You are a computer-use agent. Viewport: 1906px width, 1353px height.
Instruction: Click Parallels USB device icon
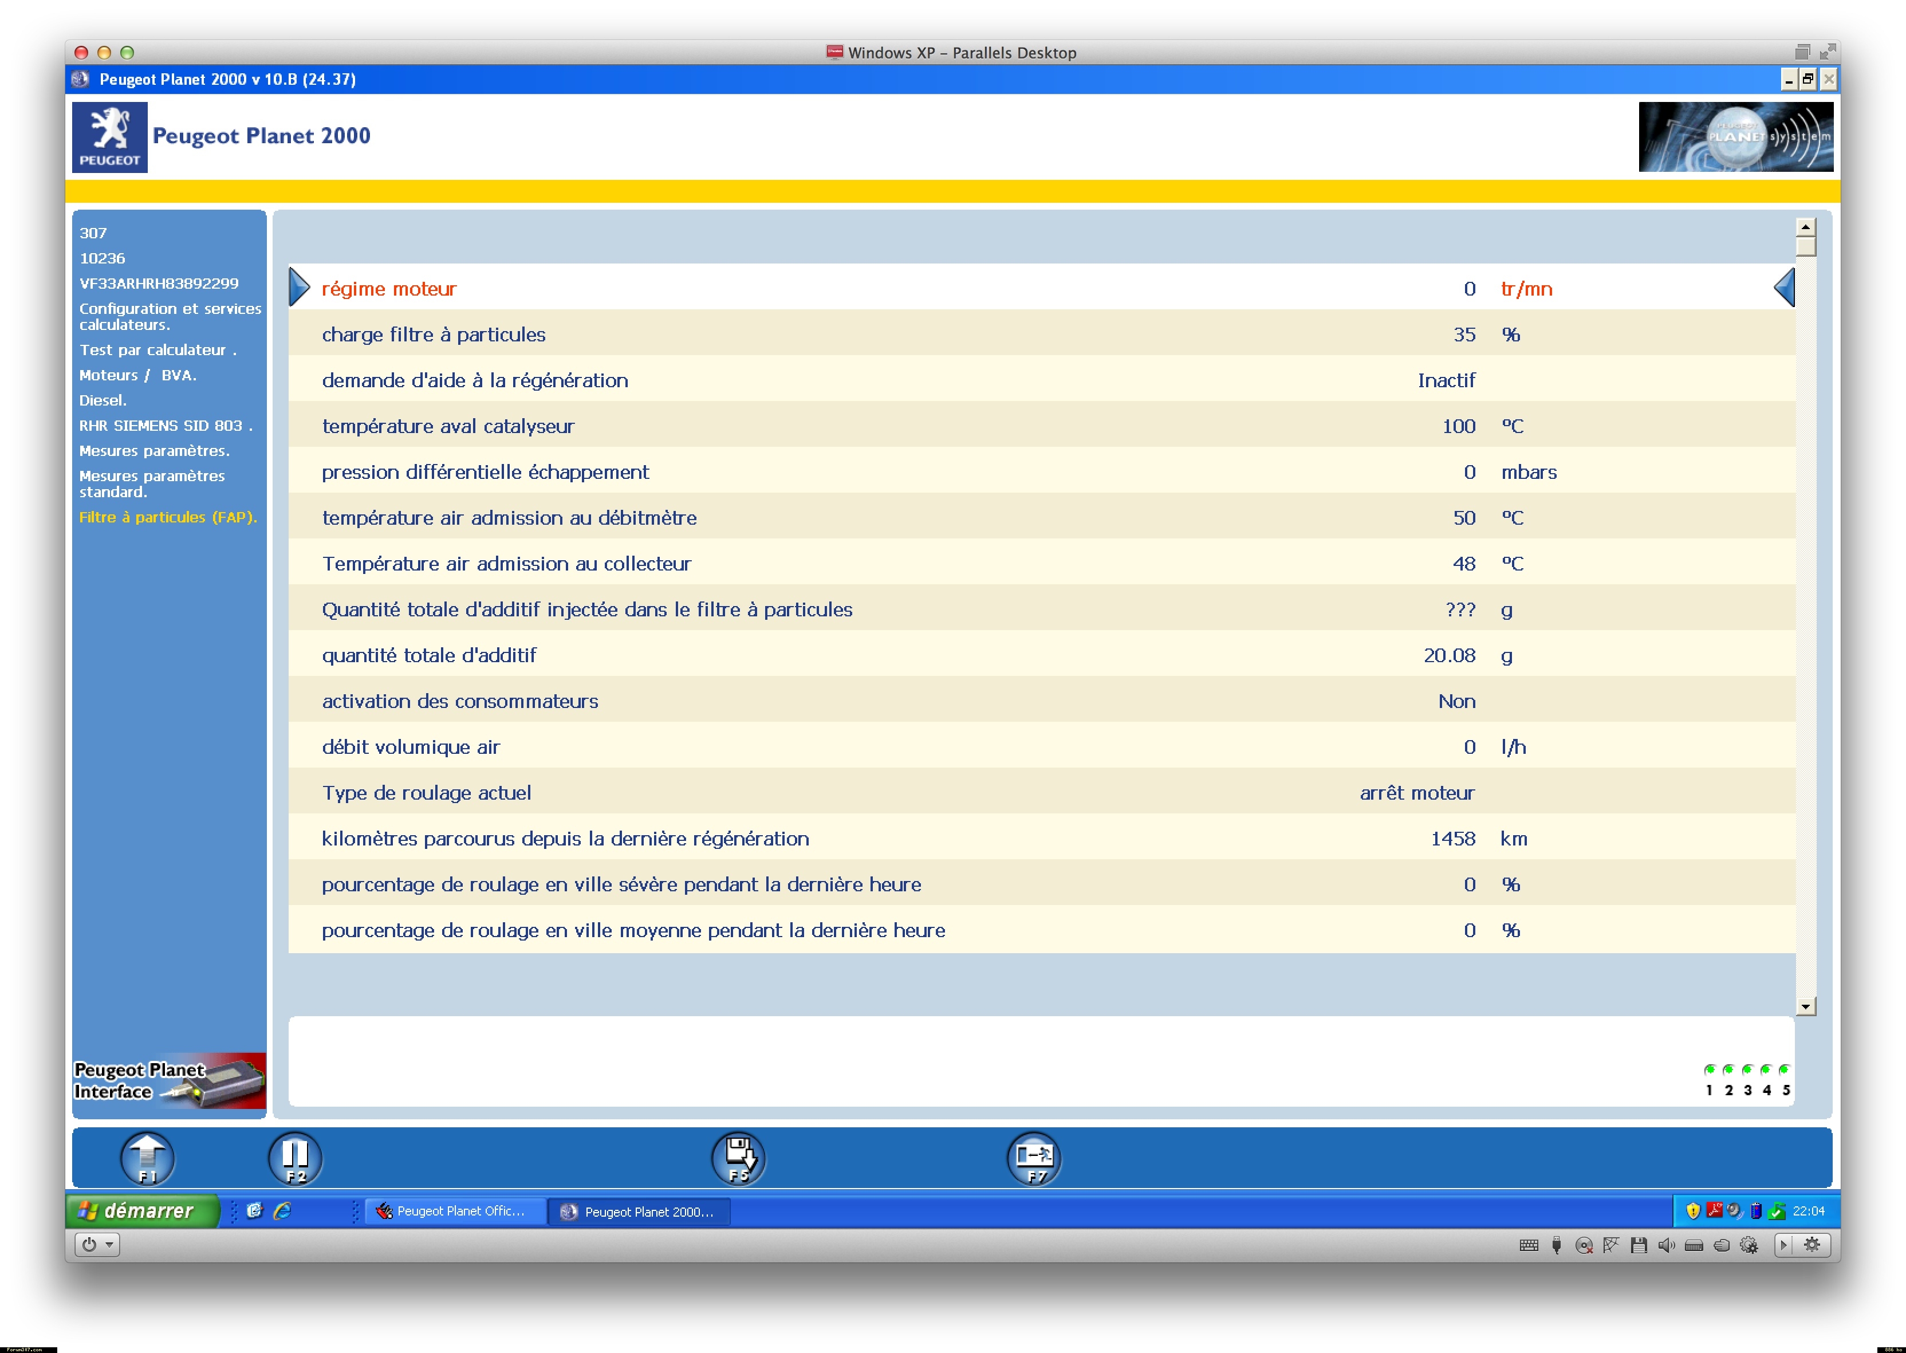click(1556, 1245)
